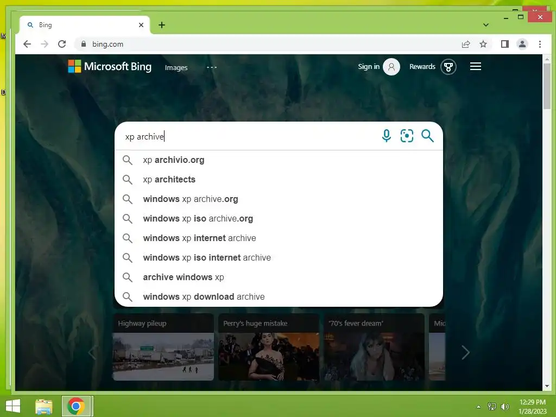Expand the three-dots more menu in Bing header
This screenshot has height=417, width=556.
(212, 67)
